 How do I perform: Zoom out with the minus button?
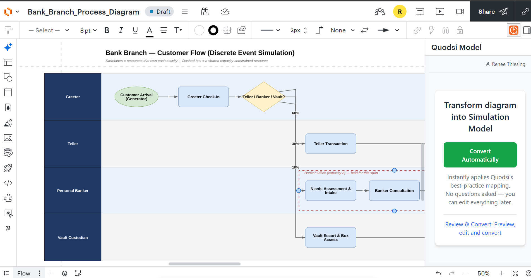tap(465, 273)
